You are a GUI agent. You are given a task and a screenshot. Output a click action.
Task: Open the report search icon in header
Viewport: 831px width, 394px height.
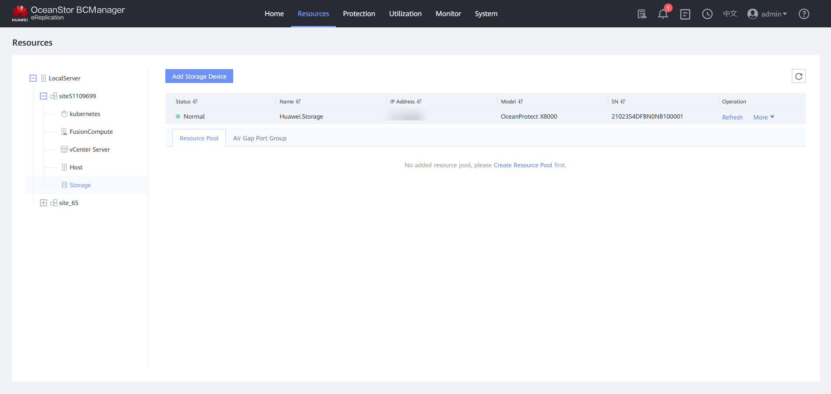coord(642,14)
